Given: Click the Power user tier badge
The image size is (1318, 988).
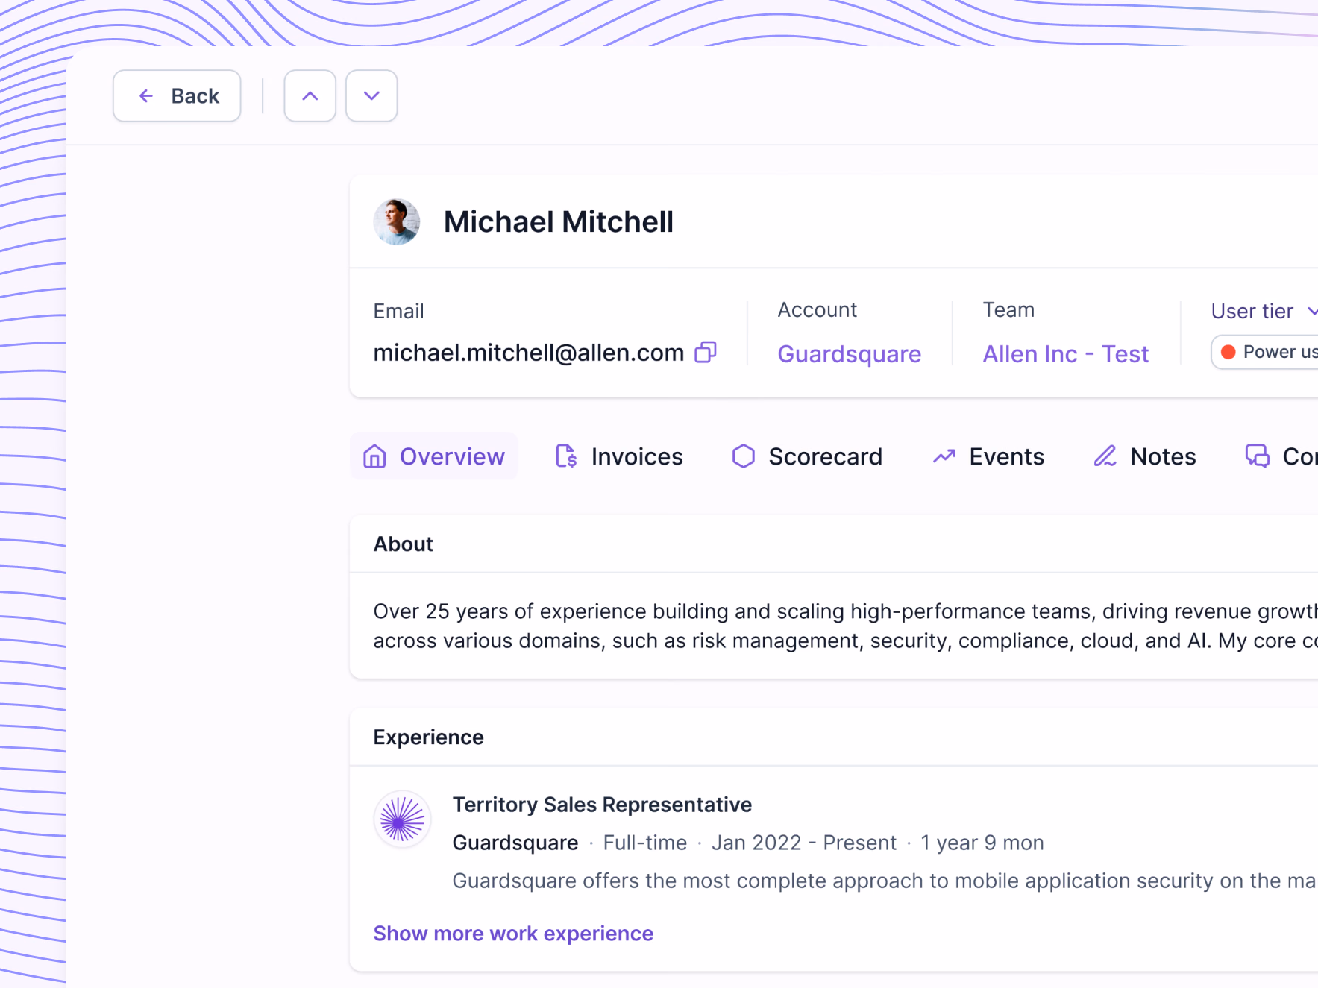Looking at the screenshot, I should [x=1266, y=352].
